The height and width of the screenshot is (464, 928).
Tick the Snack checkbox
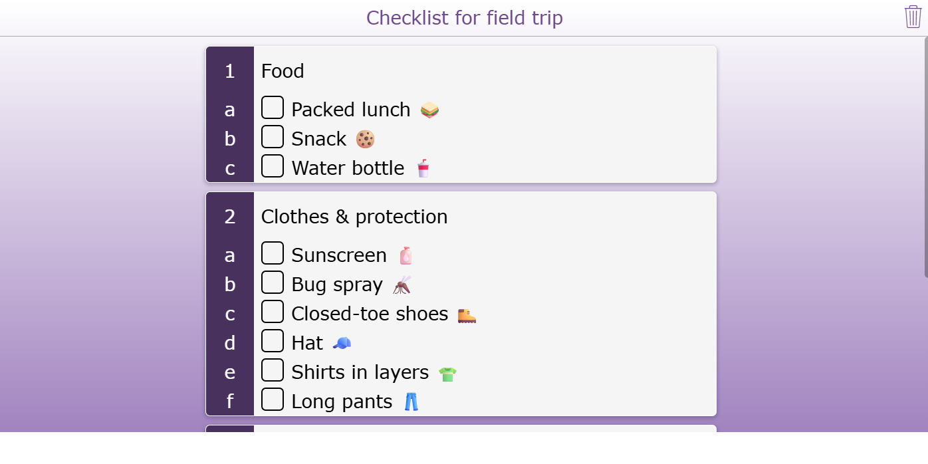tap(273, 137)
